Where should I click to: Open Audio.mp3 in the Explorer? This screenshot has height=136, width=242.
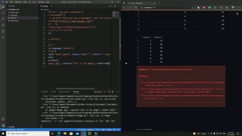pos(14,12)
